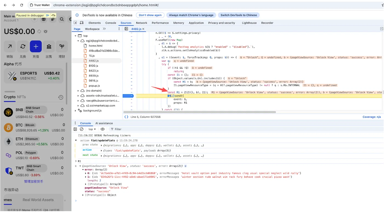The image size is (384, 212).
Task: Open the 管理加密货币 link
Action: (x=33, y=181)
